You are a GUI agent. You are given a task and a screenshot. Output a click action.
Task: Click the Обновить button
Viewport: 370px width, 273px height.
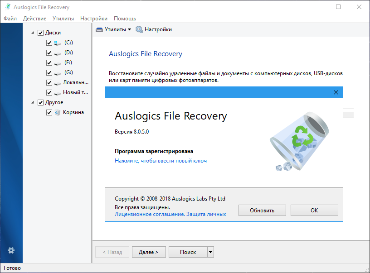coord(262,211)
